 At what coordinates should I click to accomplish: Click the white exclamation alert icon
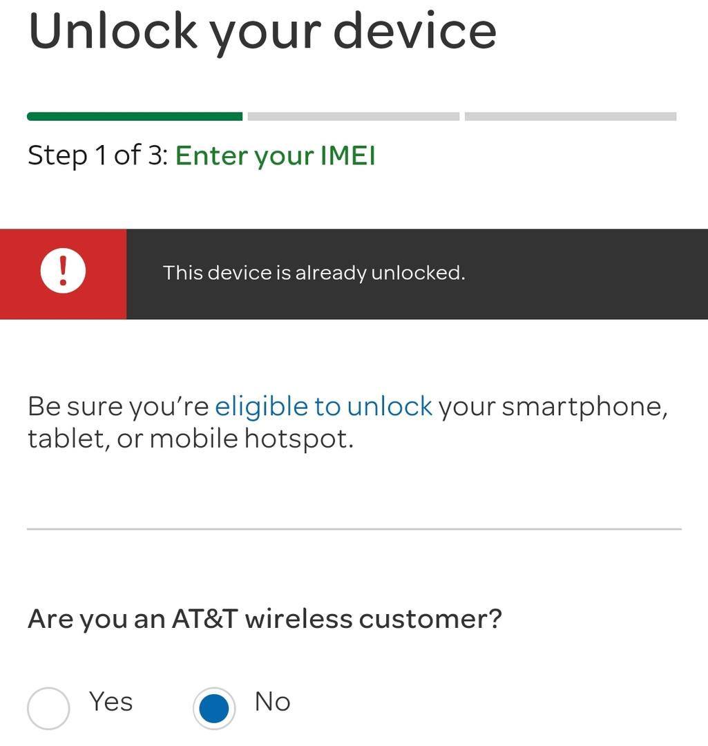click(x=63, y=270)
